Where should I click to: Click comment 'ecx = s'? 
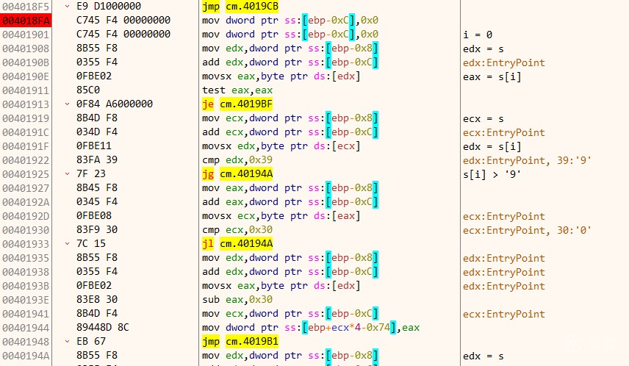pyautogui.click(x=483, y=119)
